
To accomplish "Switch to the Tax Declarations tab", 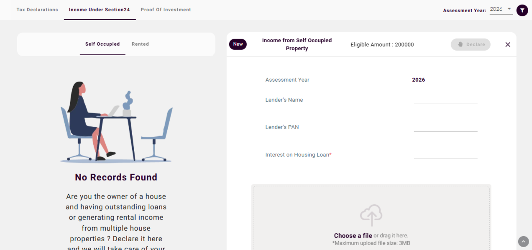I will pos(37,10).
